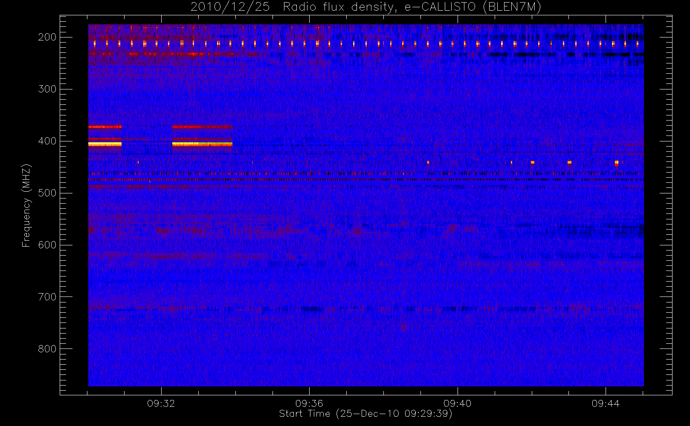
Task: Click the "Start Time (25-Dec-10 09:29:39)" x-axis label
Action: point(365,414)
